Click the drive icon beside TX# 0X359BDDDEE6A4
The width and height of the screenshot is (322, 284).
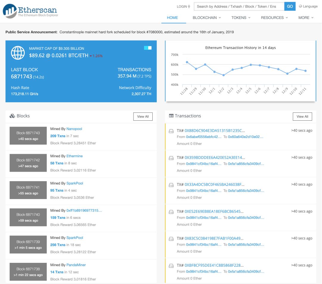(171, 158)
